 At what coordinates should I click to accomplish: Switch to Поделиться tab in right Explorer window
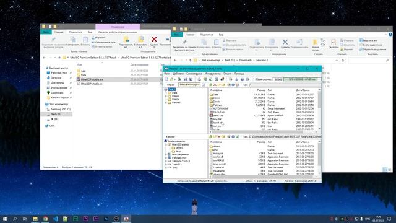pyautogui.click(x=206, y=35)
